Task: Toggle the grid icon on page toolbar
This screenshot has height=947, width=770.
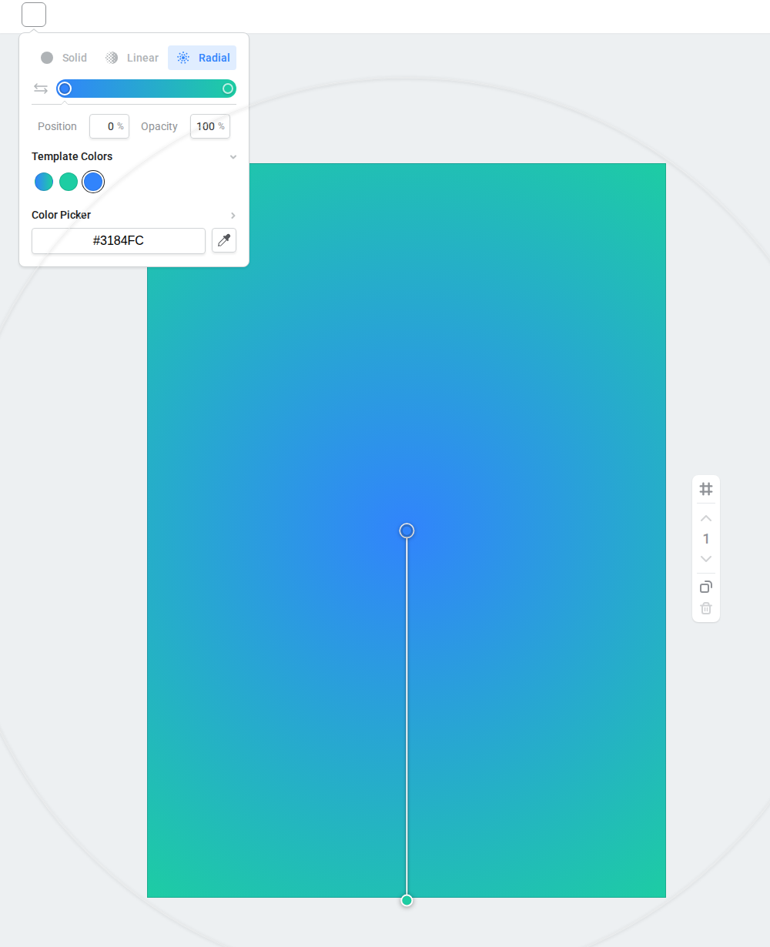Action: point(706,489)
